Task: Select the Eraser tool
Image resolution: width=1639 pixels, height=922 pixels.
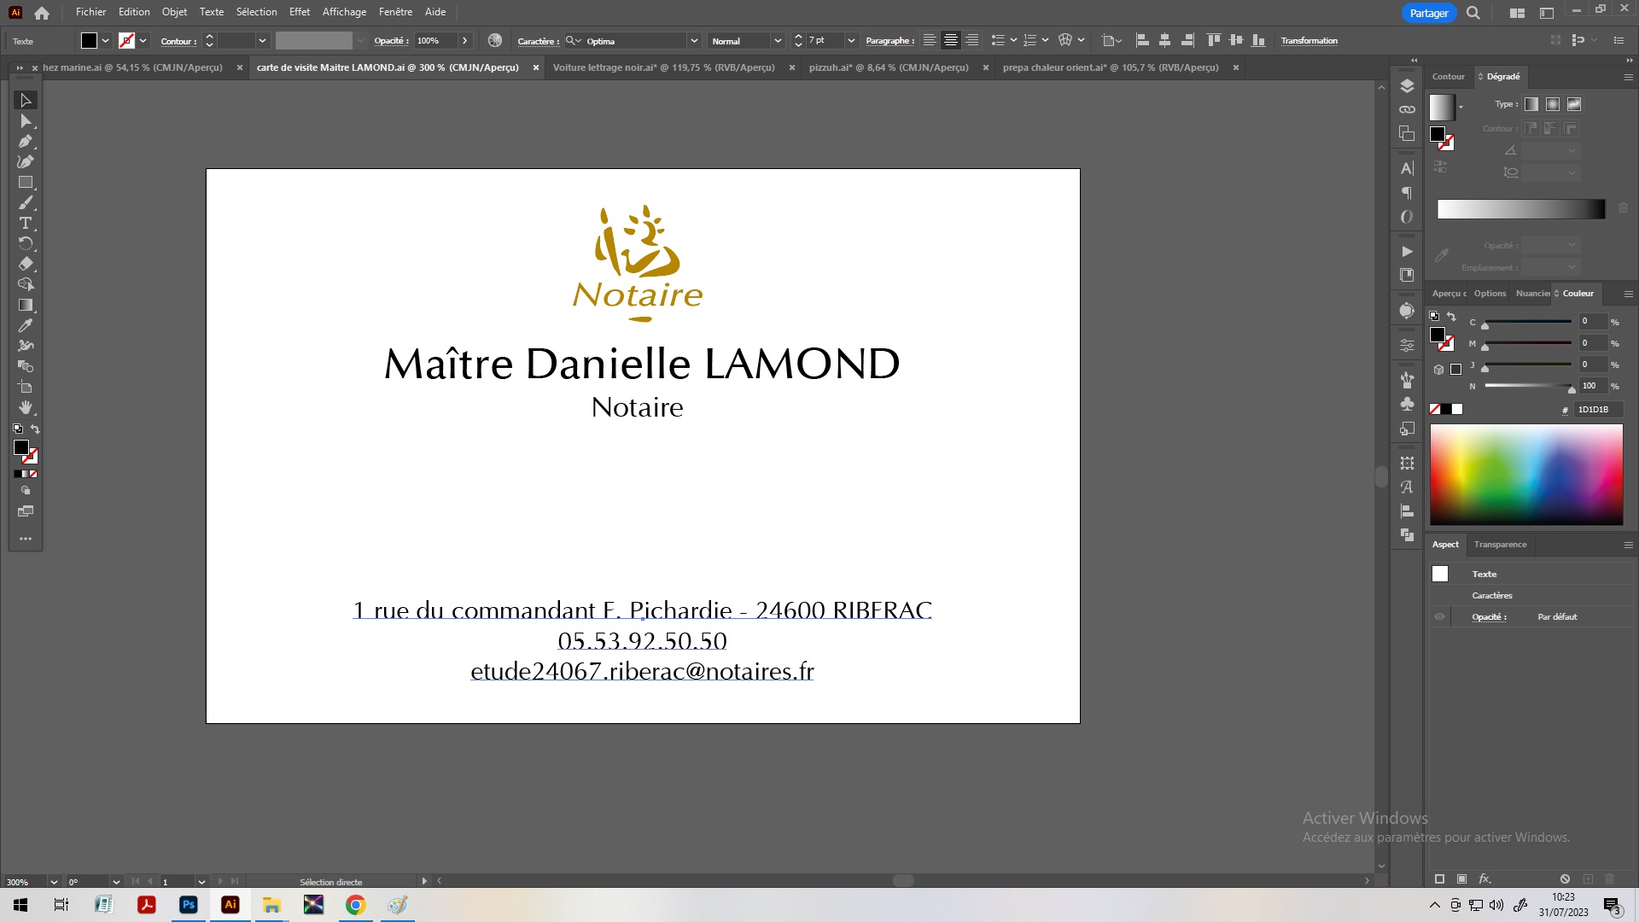Action: [x=26, y=265]
